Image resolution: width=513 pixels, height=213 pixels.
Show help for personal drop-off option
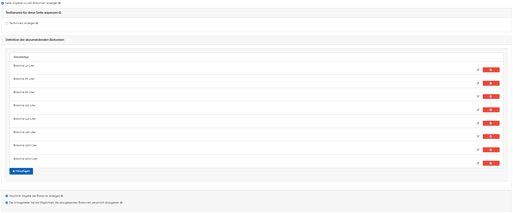pos(121,203)
